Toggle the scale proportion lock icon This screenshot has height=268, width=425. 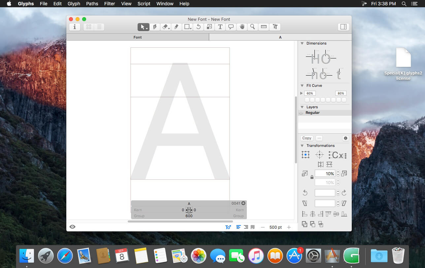coord(312,178)
